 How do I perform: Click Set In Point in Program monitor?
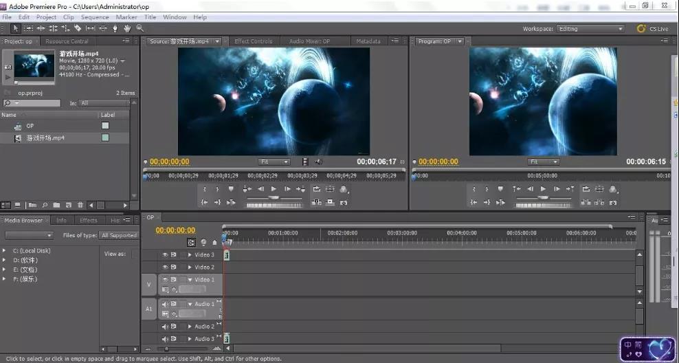click(x=474, y=189)
